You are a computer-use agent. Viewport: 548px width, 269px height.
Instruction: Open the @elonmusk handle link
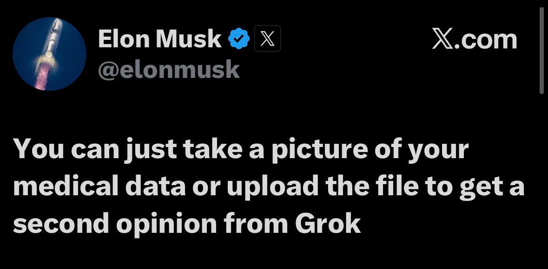coord(169,69)
